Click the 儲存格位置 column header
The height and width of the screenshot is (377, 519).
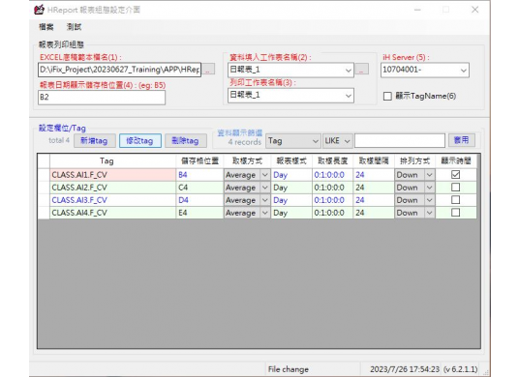(x=199, y=160)
